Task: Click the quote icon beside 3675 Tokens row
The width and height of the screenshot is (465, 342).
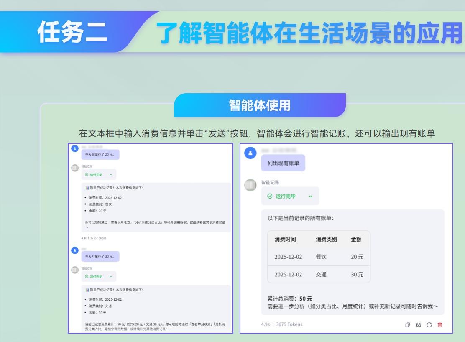Action: 419,325
